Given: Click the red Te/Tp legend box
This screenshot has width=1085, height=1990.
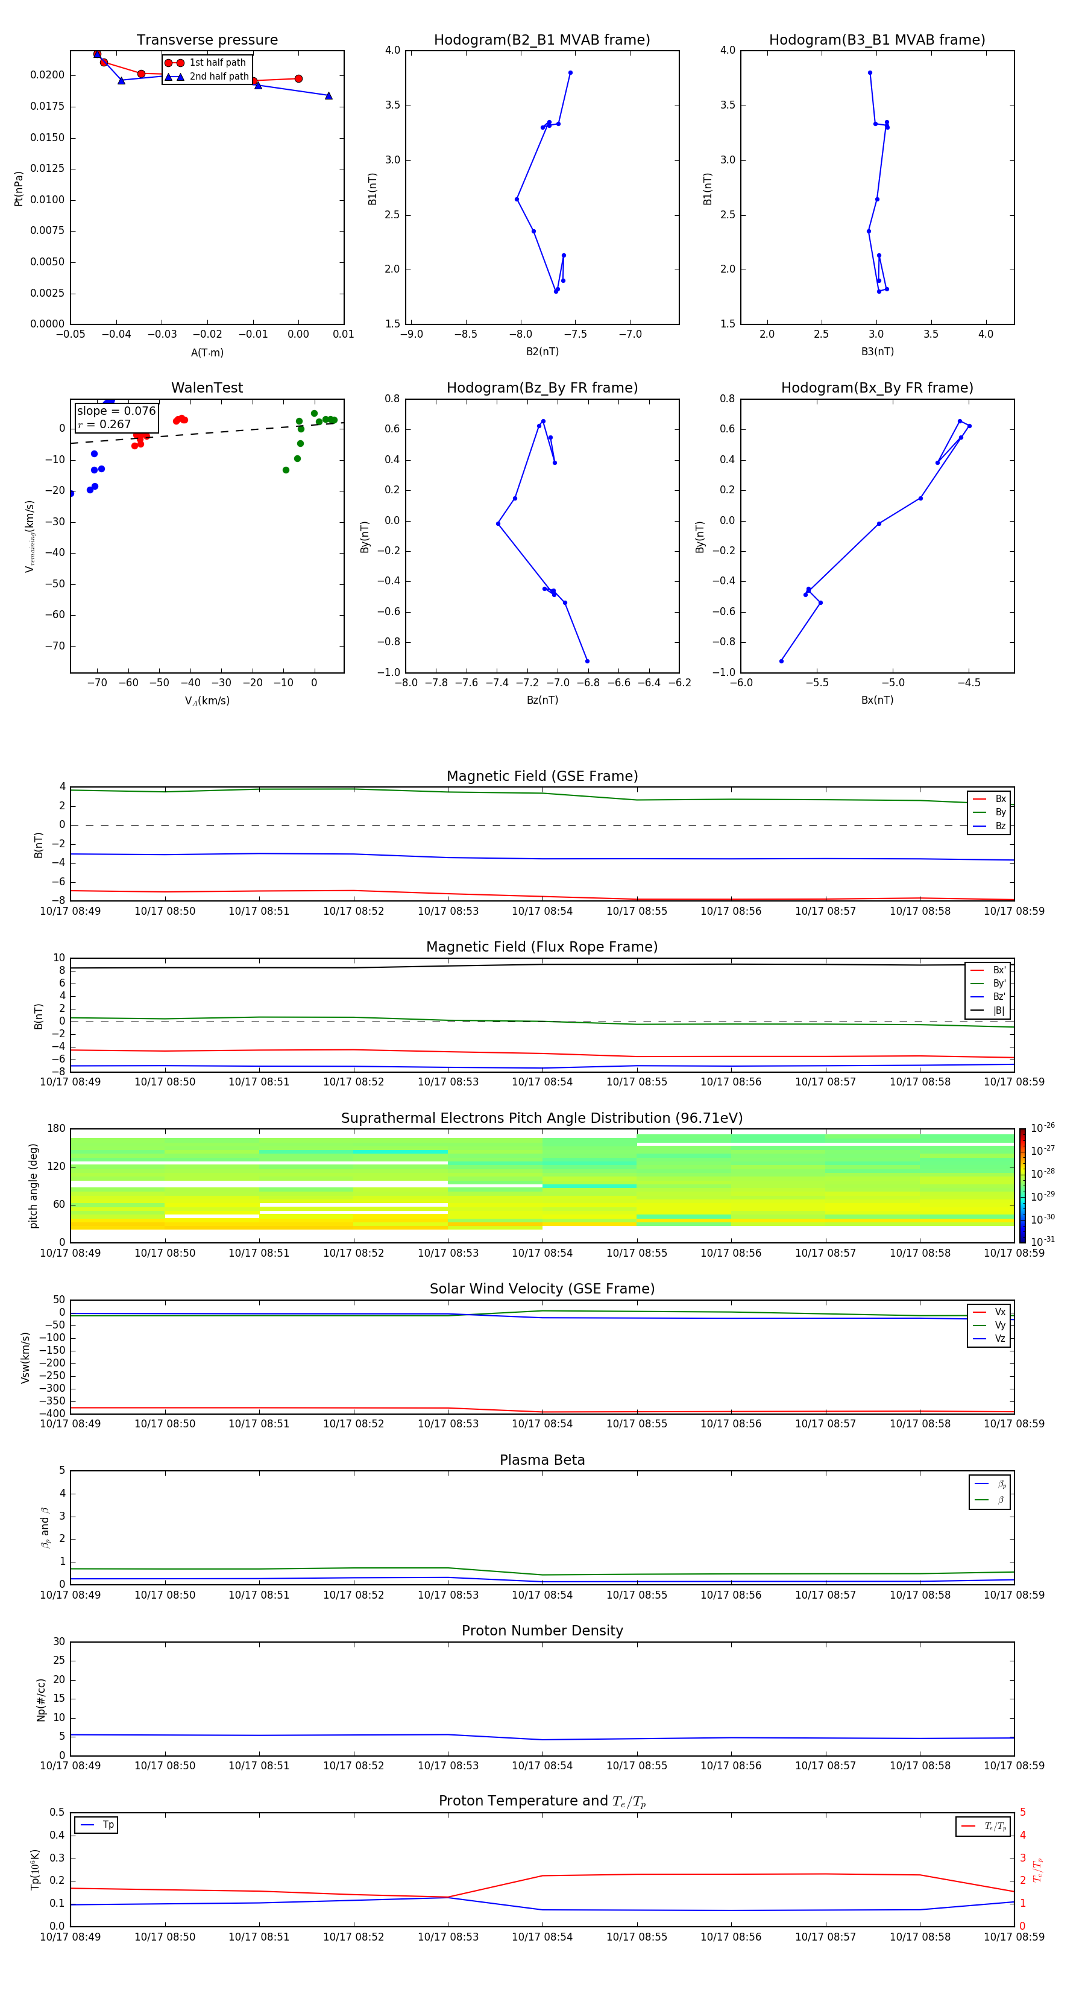Looking at the screenshot, I should pyautogui.click(x=983, y=1826).
